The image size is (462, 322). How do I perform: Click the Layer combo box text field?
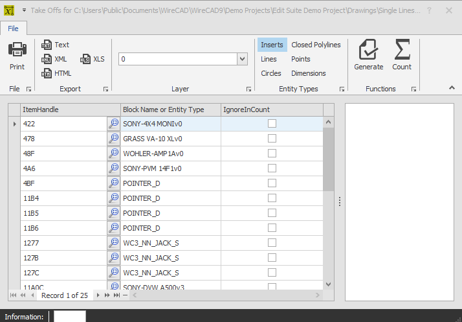pyautogui.click(x=178, y=59)
